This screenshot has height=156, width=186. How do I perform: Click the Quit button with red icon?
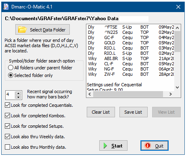155,146
